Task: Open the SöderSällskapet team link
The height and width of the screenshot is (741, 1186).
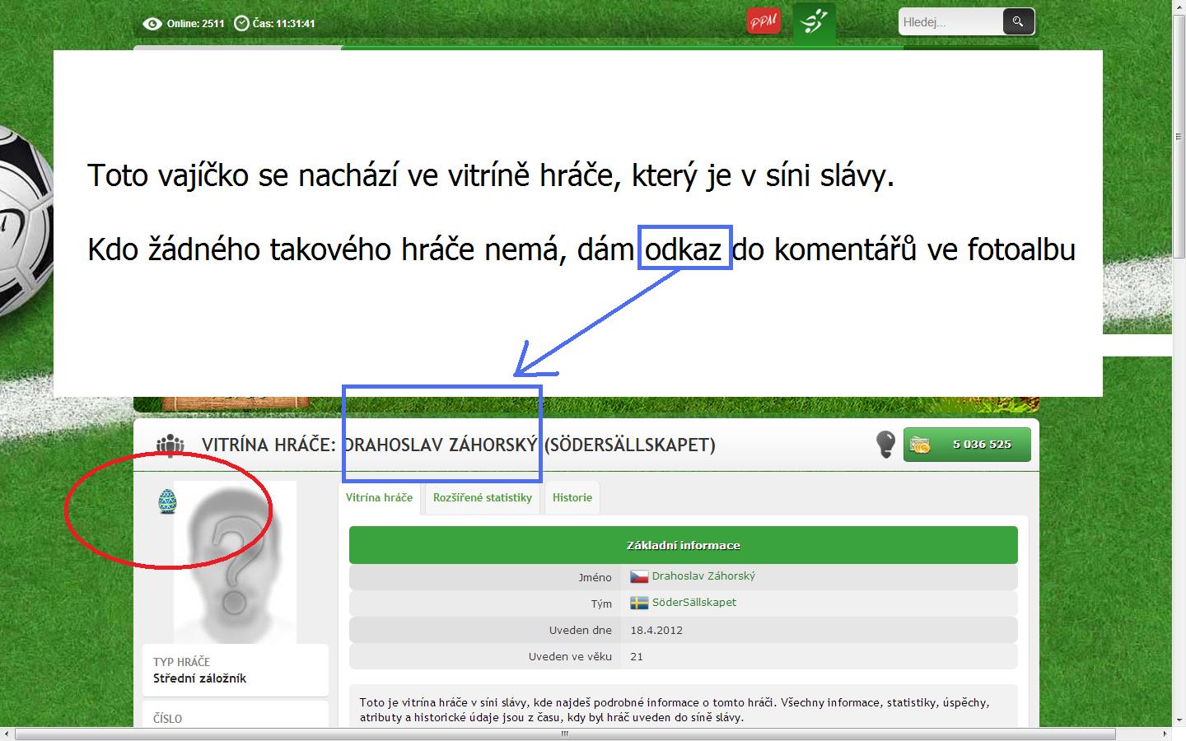Action: click(694, 603)
